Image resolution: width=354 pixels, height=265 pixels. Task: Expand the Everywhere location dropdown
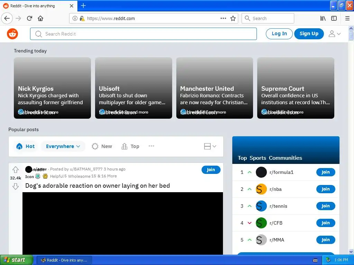coord(63,146)
